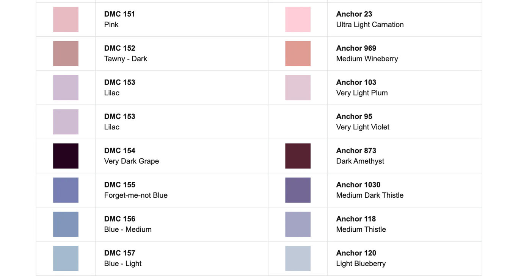Select the Anchor 1030 heading text
The image size is (518, 276).
(358, 185)
